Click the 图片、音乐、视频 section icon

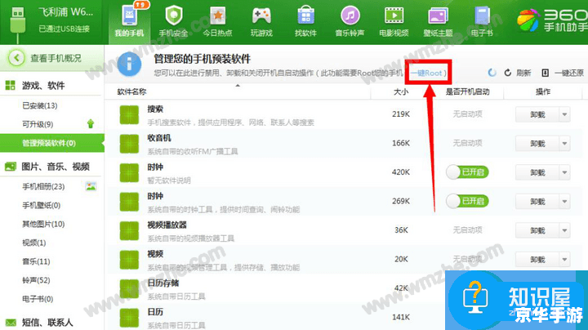(x=10, y=167)
